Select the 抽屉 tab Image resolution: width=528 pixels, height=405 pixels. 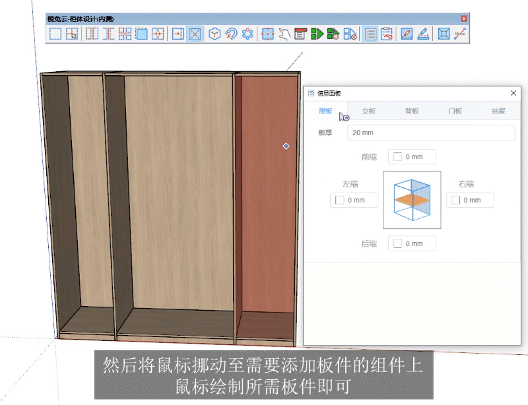point(498,111)
